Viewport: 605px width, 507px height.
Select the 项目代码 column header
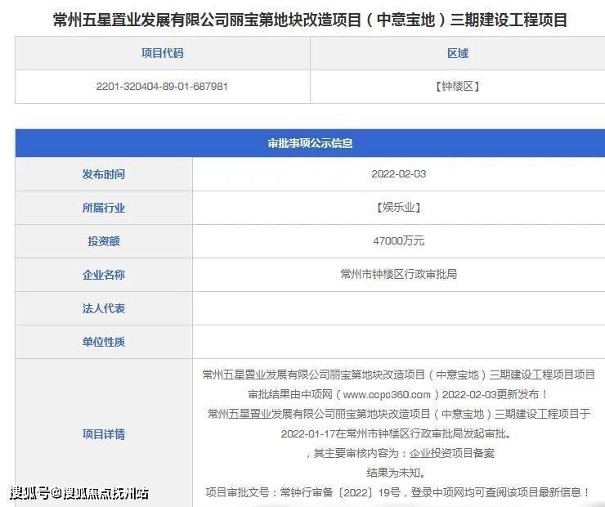(162, 53)
